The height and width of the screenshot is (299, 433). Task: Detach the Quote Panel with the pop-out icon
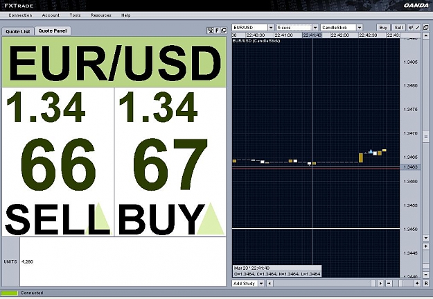tap(223, 31)
